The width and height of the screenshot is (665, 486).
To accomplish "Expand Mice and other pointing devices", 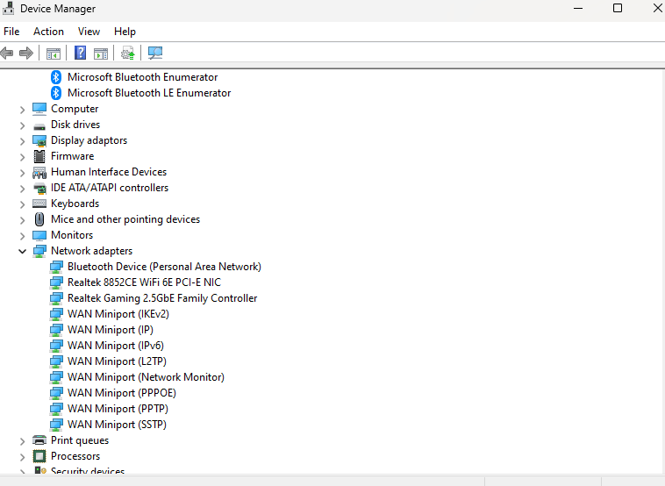I will [x=22, y=220].
